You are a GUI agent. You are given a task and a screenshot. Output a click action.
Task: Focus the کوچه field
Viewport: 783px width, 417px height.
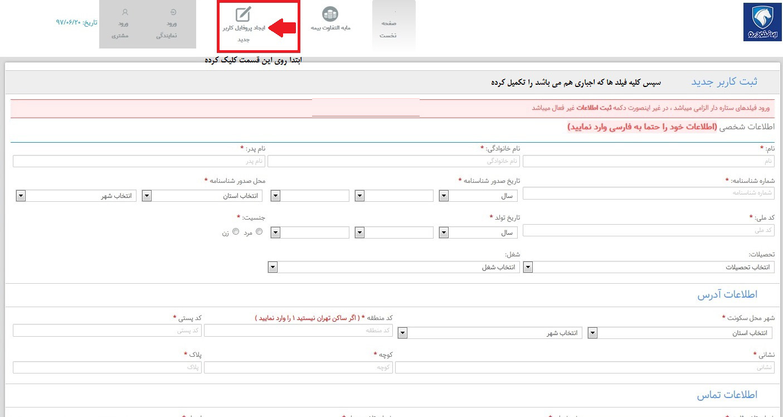pyautogui.click(x=298, y=367)
